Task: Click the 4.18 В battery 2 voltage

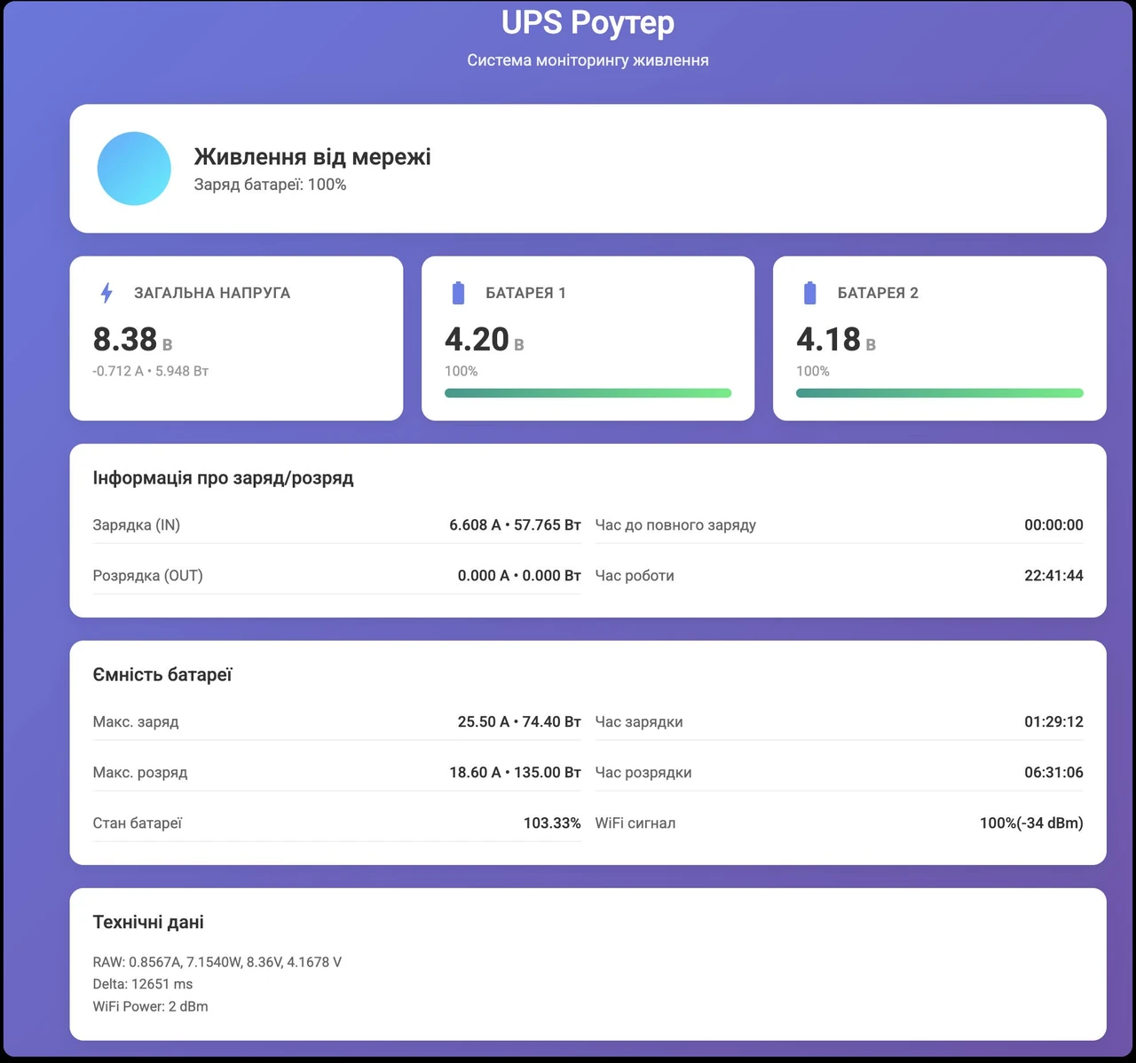Action: tap(836, 340)
